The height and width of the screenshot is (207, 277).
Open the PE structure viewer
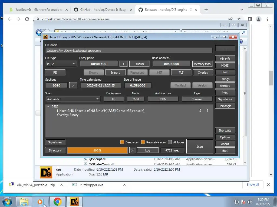(55, 72)
